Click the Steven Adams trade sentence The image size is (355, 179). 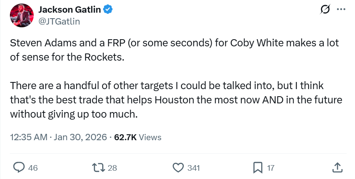coord(174,50)
